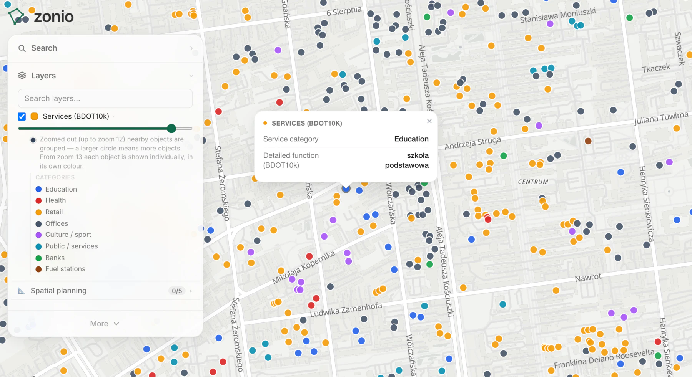Image resolution: width=692 pixels, height=377 pixels.
Task: Click the selected school marker under the popup
Action: tap(346, 188)
